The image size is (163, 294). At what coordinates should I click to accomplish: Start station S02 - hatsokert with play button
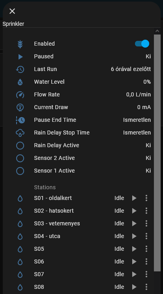click(134, 211)
